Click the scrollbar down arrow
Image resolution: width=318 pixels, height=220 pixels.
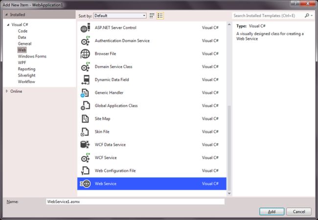click(x=229, y=194)
